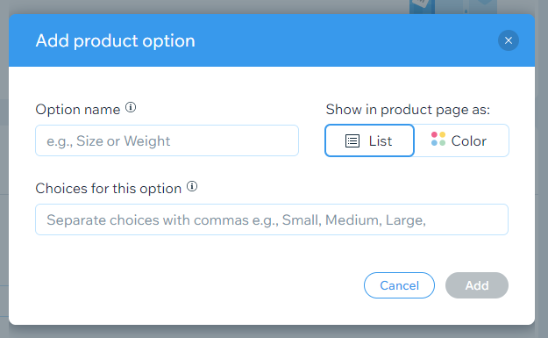Image resolution: width=548 pixels, height=338 pixels.
Task: Select the Color display option
Action: [461, 140]
